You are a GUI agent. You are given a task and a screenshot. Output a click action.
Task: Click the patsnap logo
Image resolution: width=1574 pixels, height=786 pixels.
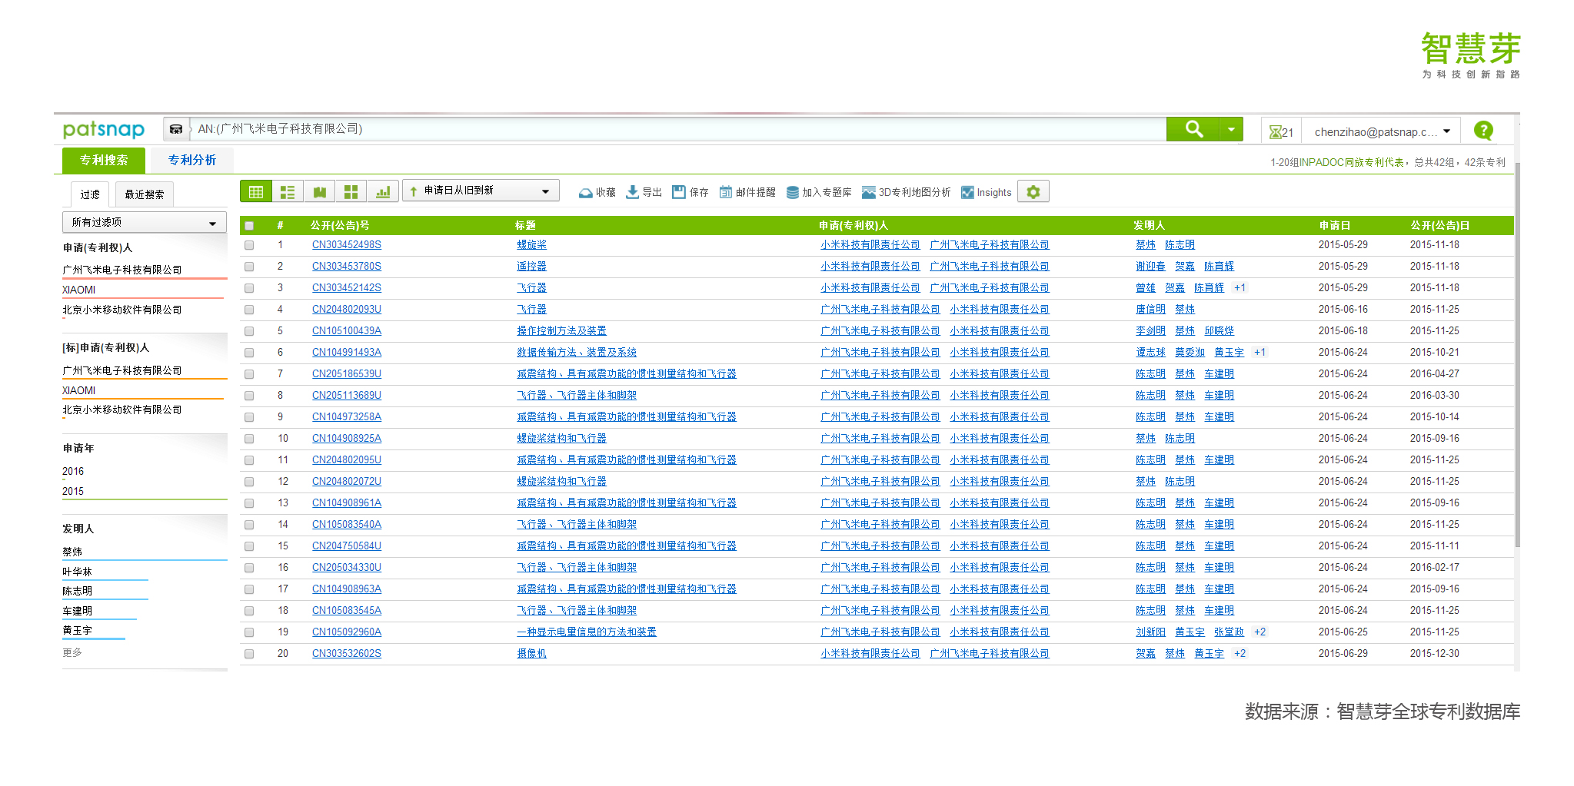coord(104,129)
